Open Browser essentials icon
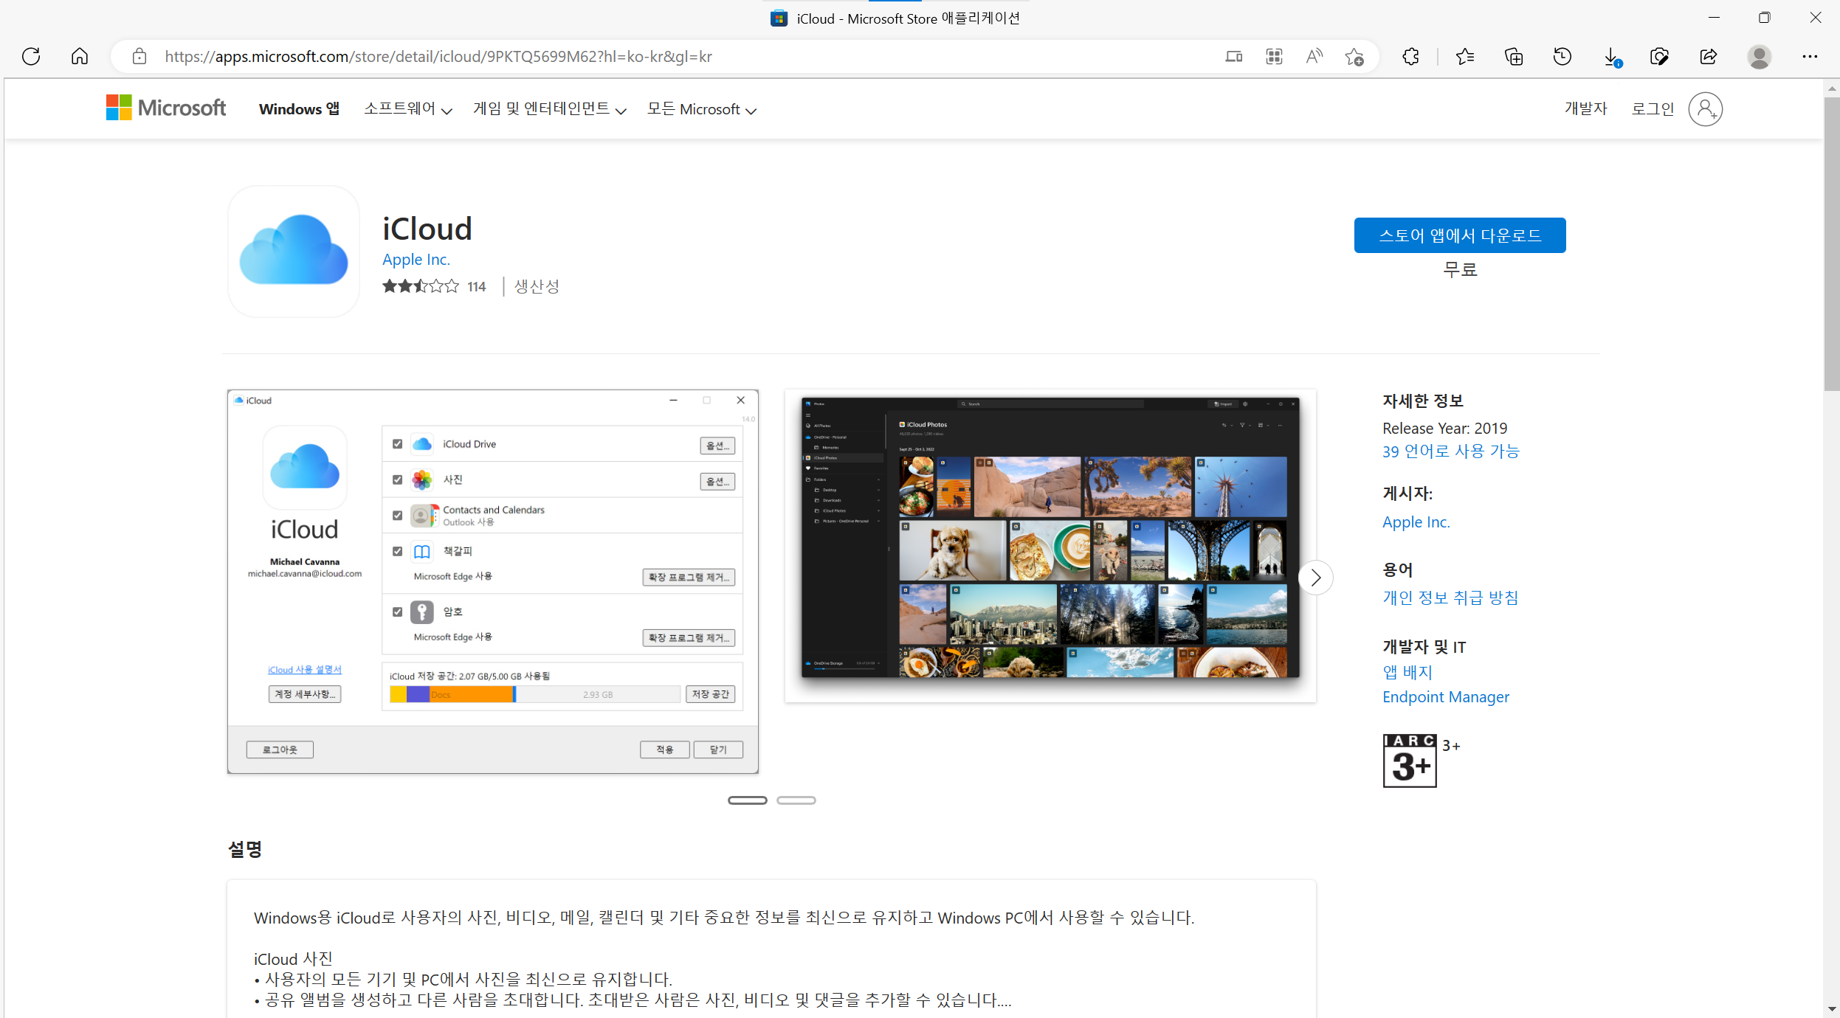Viewport: 1840px width, 1018px height. pyautogui.click(x=1659, y=57)
